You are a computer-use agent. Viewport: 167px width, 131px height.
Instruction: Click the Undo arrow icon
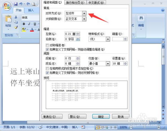point(21,4)
